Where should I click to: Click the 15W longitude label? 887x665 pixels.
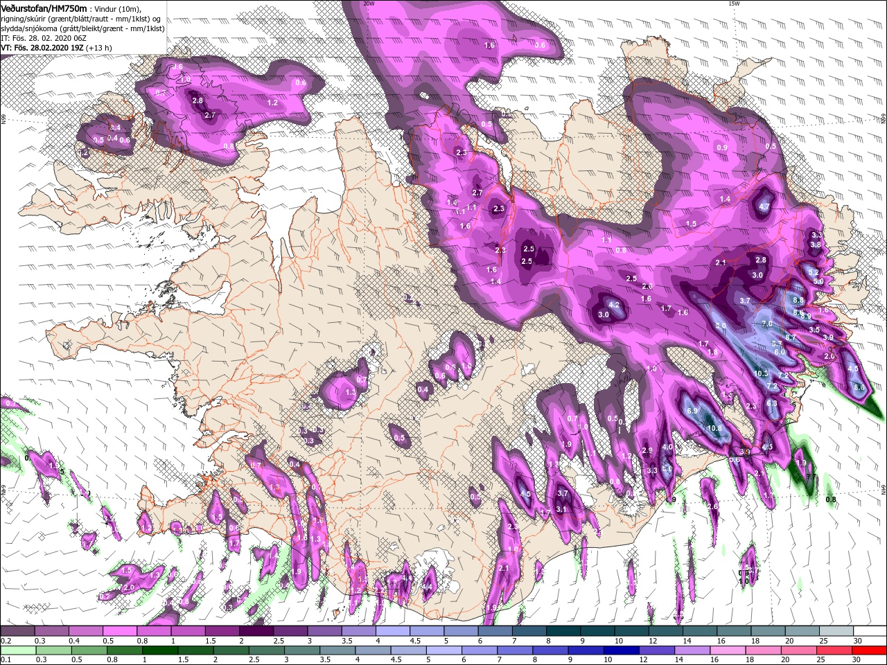[734, 3]
